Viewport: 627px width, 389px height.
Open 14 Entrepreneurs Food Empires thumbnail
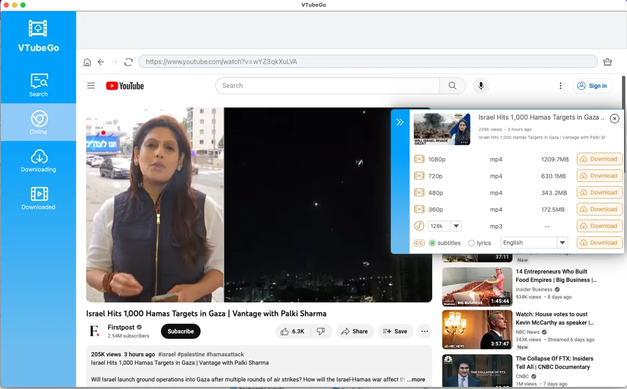click(x=477, y=287)
